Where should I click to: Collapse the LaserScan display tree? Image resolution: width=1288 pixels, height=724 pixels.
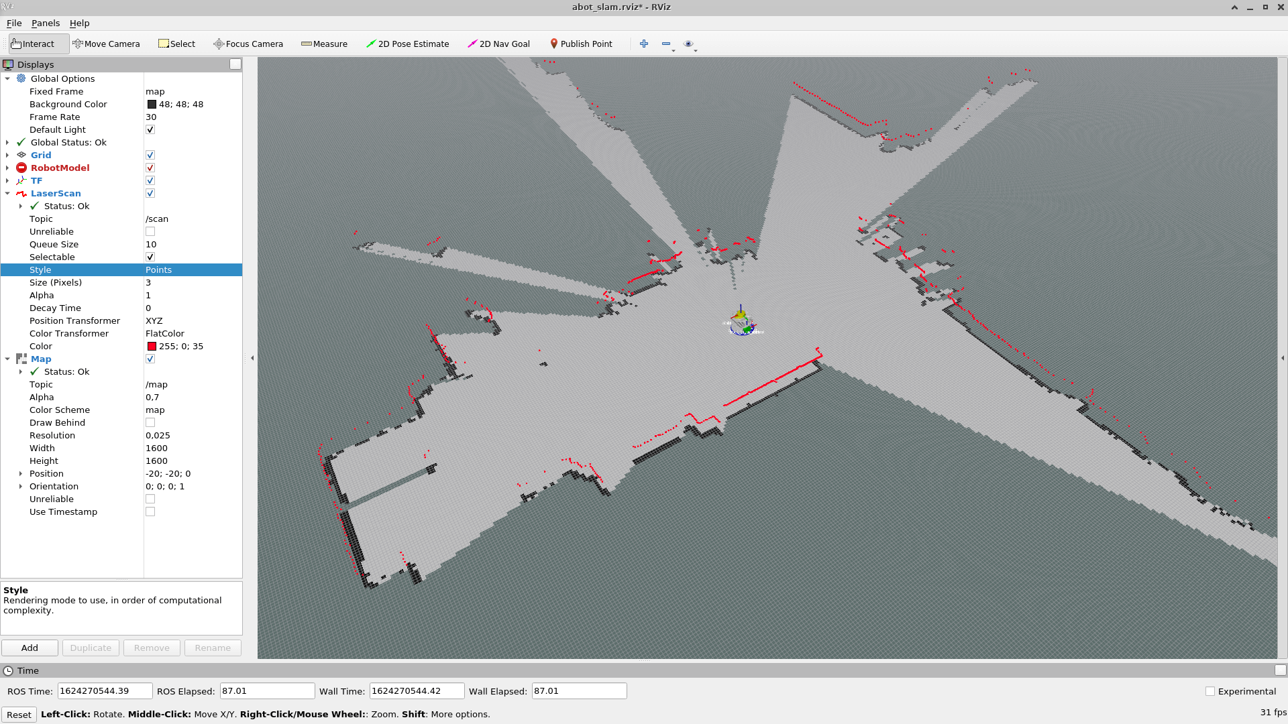point(8,193)
